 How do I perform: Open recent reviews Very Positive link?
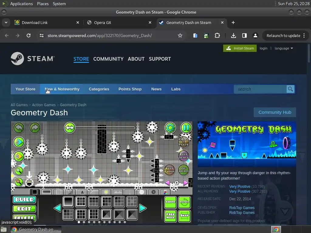coord(240,187)
